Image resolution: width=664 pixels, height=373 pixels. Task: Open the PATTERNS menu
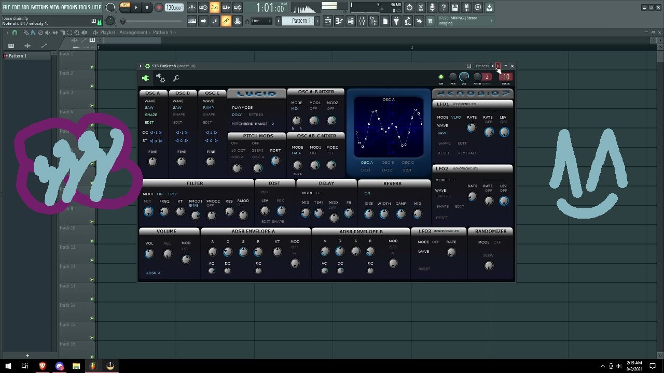coord(39,7)
